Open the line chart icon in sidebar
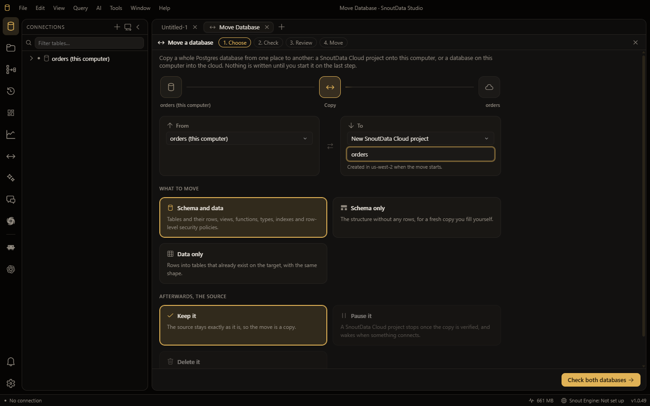 [x=11, y=134]
